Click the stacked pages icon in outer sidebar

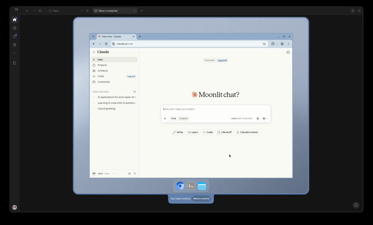[x=15, y=28]
